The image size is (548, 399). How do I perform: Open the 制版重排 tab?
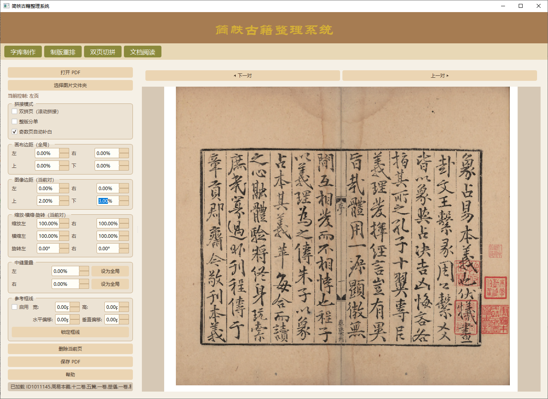63,52
